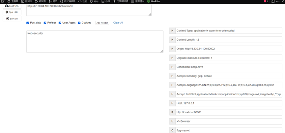Uncheck the Post data checkbox

point(28,23)
